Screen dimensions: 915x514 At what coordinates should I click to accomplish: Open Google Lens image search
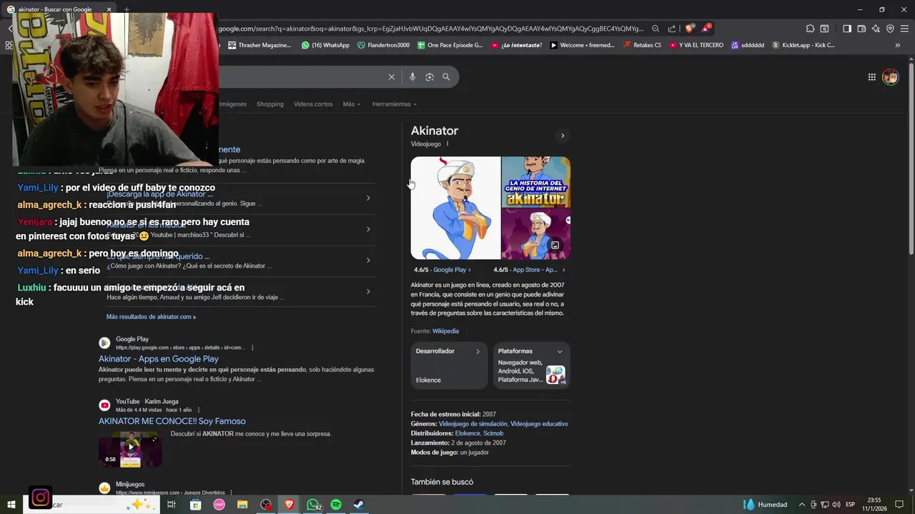coord(430,77)
